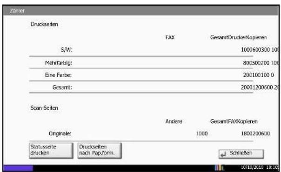Select the value 20001200600 in Gesamt row

257,87
